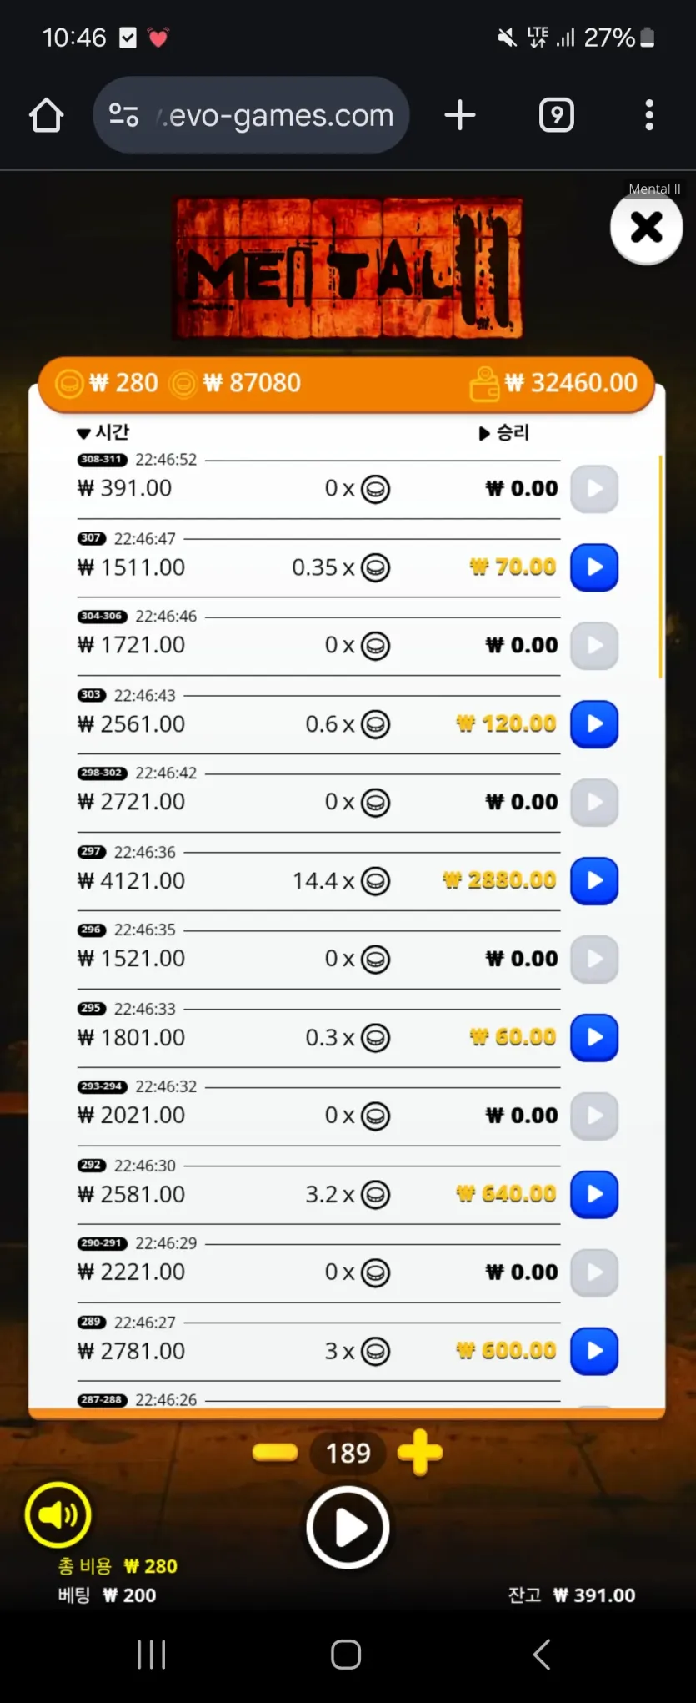Replay the ₩640.00 win round

[594, 1195]
